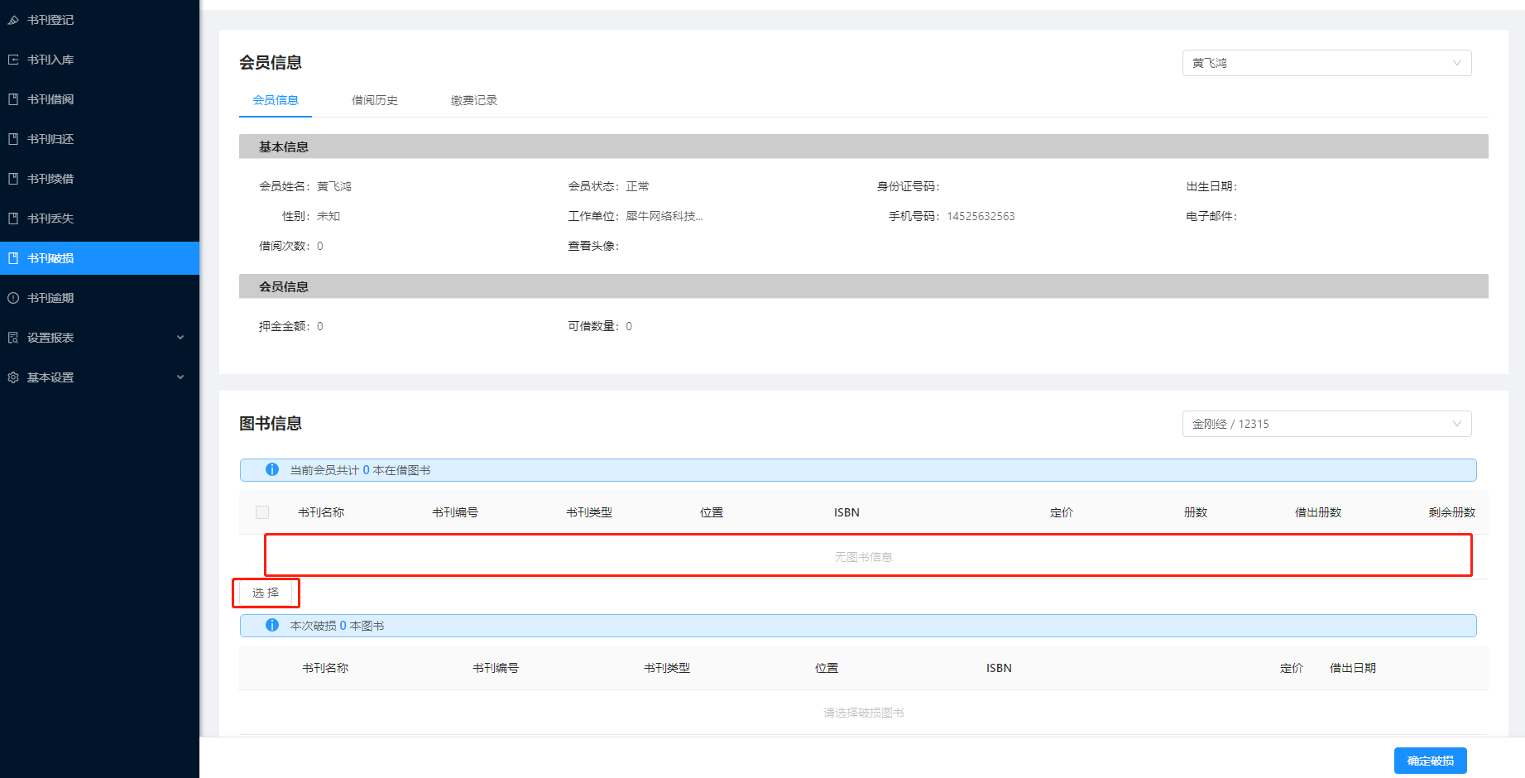Select 书刊破损 menu entry
The width and height of the screenshot is (1525, 778).
[99, 258]
